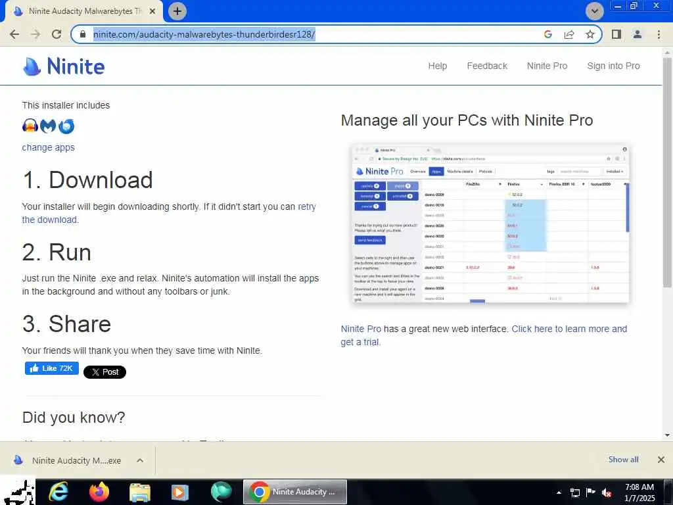The height and width of the screenshot is (505, 673).
Task: Open the Feedback link in the header
Action: pyautogui.click(x=487, y=66)
